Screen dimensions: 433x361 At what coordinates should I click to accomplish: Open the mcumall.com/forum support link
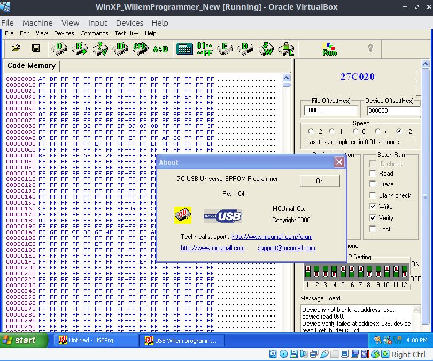tap(272, 237)
